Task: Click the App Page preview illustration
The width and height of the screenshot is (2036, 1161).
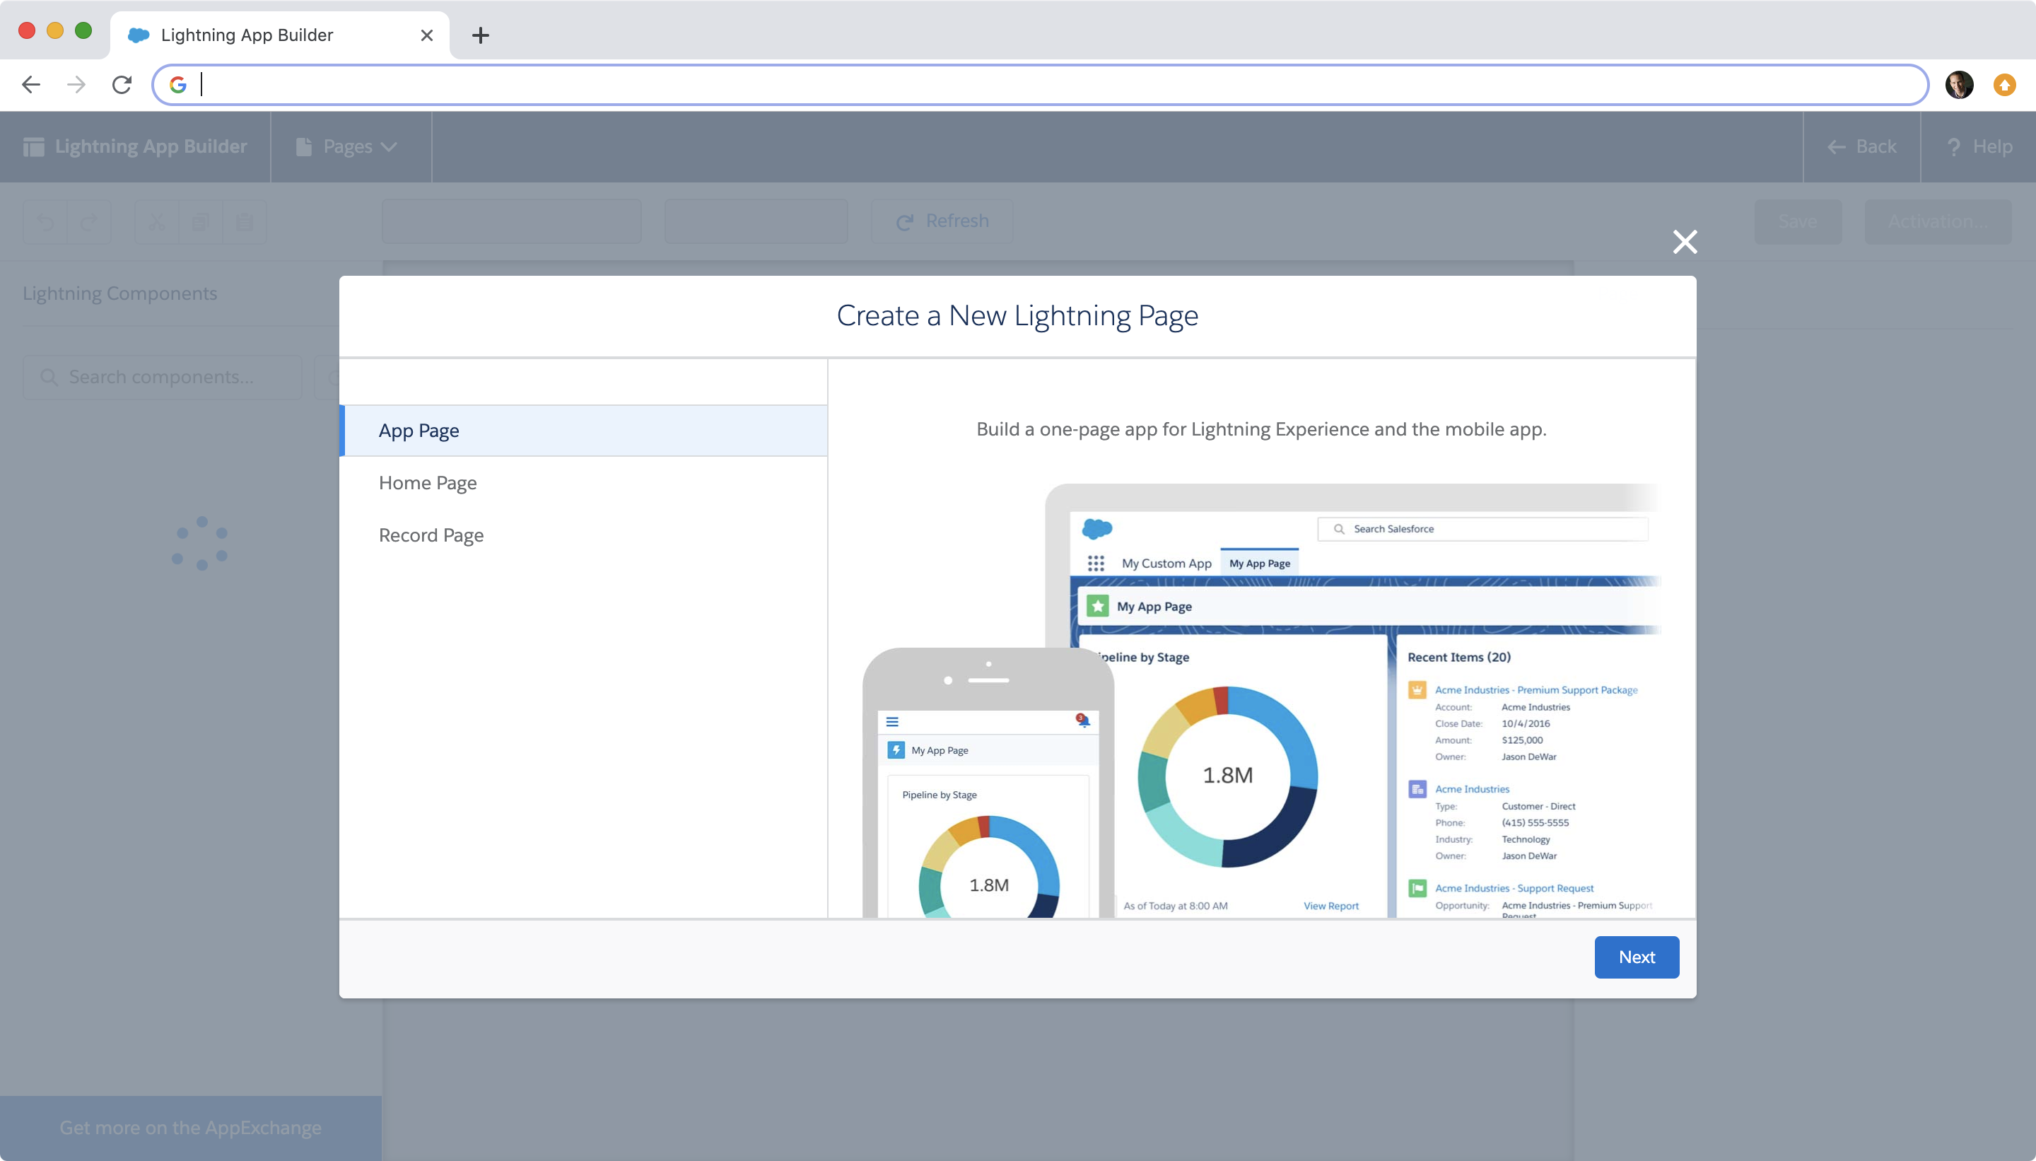Action: click(1261, 700)
